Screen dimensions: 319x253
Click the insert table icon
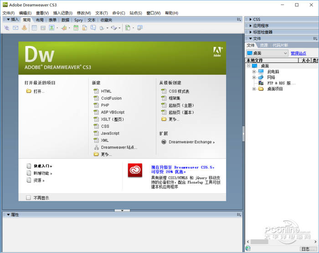[x=34, y=28]
